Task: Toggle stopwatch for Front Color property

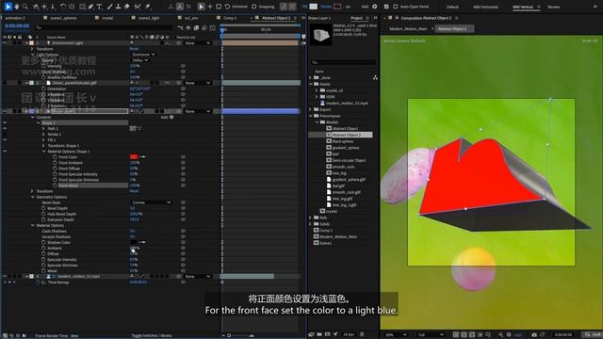Action: (x=55, y=157)
